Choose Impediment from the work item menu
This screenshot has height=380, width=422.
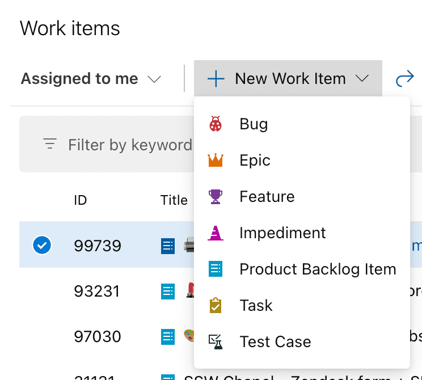click(282, 233)
